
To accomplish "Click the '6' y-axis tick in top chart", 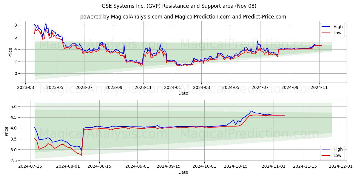I will click(x=16, y=37).
